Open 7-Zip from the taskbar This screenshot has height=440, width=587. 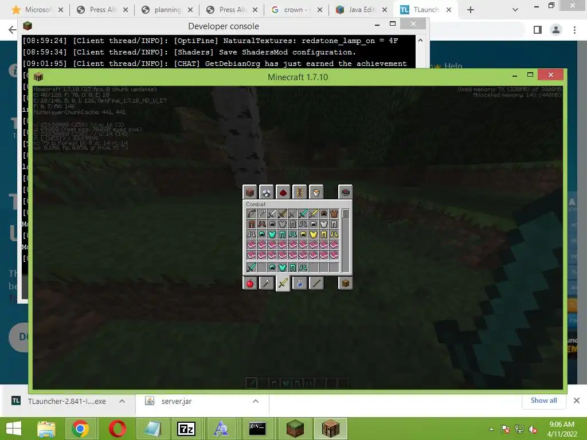[186, 429]
